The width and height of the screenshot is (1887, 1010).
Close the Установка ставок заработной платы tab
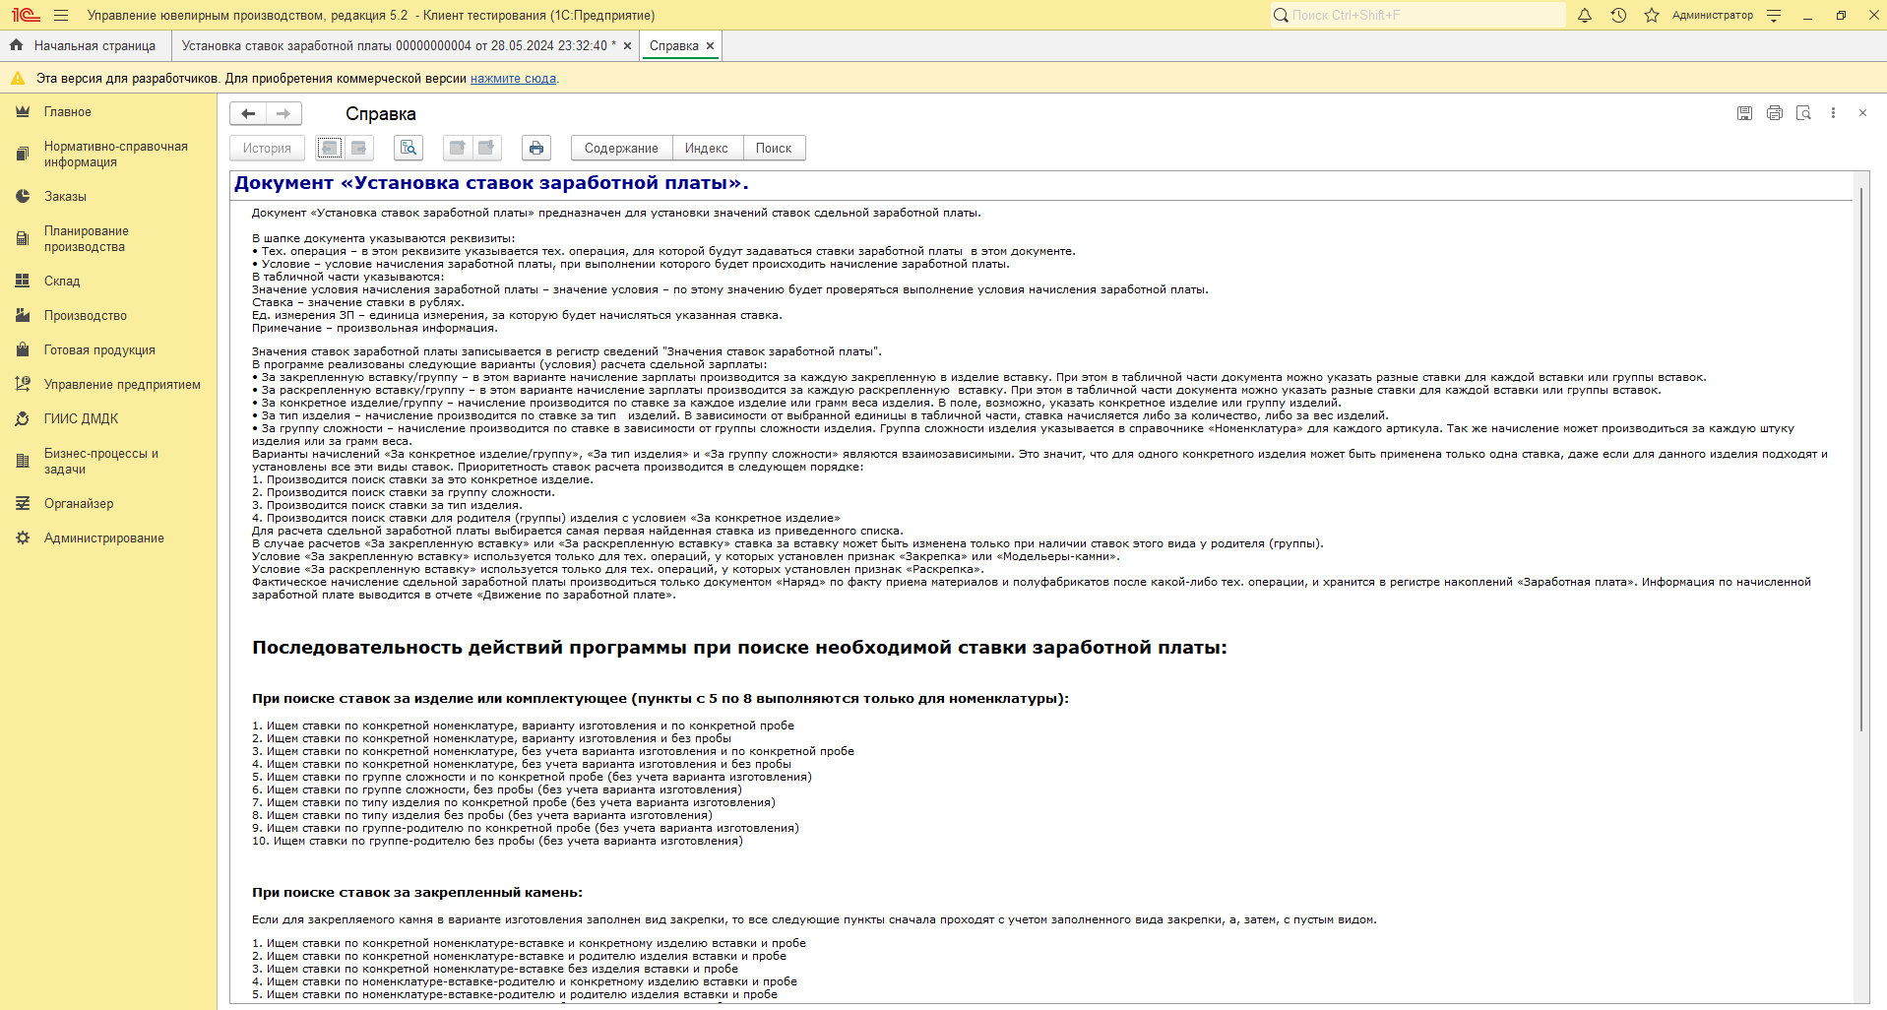tap(627, 46)
